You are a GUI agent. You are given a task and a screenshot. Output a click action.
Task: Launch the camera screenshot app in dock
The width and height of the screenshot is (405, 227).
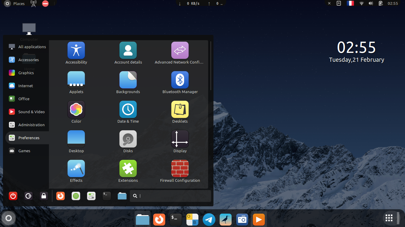pyautogui.click(x=242, y=220)
